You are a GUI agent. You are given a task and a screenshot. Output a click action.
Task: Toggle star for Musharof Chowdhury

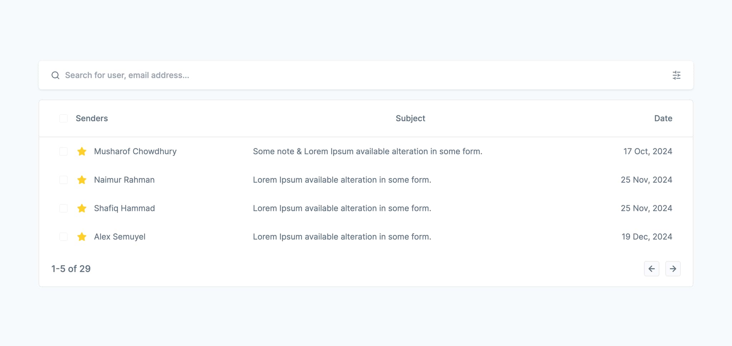click(x=82, y=151)
